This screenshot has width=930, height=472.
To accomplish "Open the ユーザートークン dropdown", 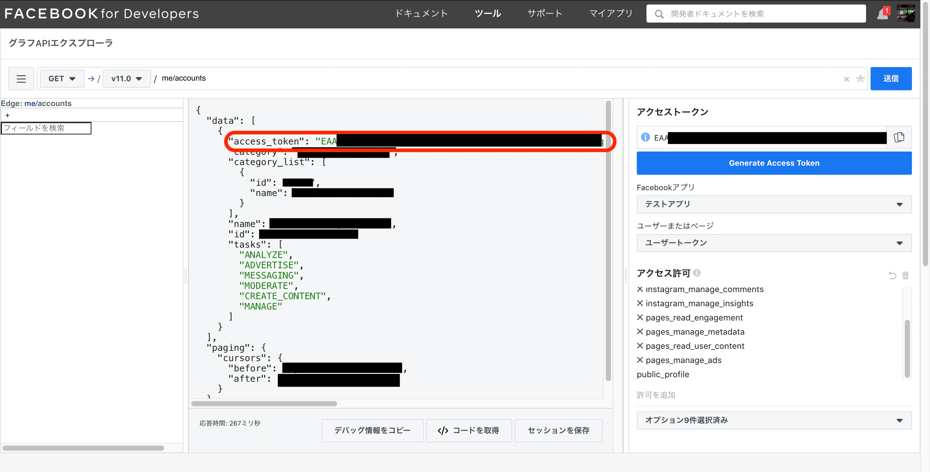I will click(774, 243).
